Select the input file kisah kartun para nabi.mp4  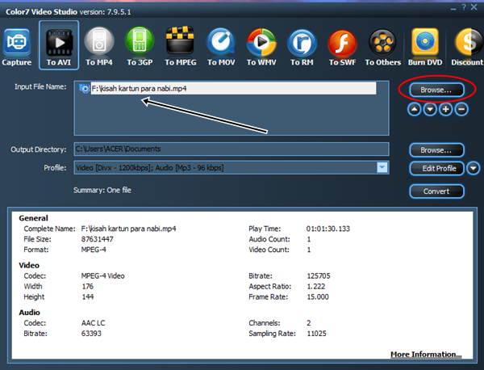click(233, 88)
